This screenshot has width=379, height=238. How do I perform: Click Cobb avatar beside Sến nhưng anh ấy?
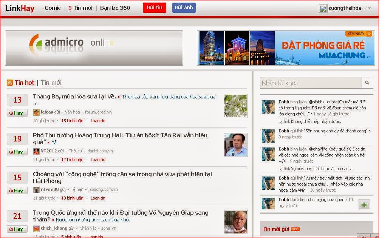click(268, 136)
